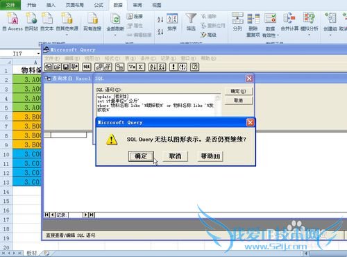Click 现有连接 existing connections icon
The height and width of the screenshot is (257, 347).
92,22
